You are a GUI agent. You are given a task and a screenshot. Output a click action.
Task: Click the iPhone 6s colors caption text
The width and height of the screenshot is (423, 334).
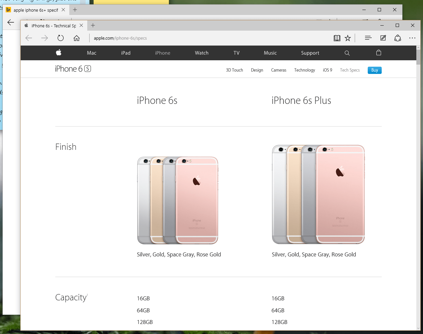179,254
